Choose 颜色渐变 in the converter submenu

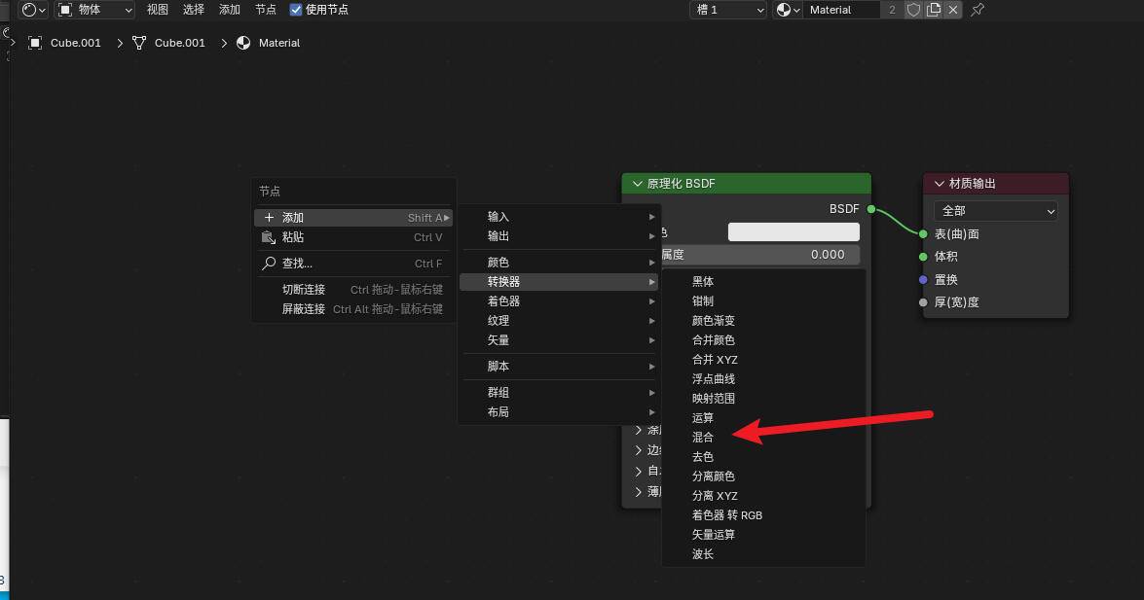[x=714, y=321]
